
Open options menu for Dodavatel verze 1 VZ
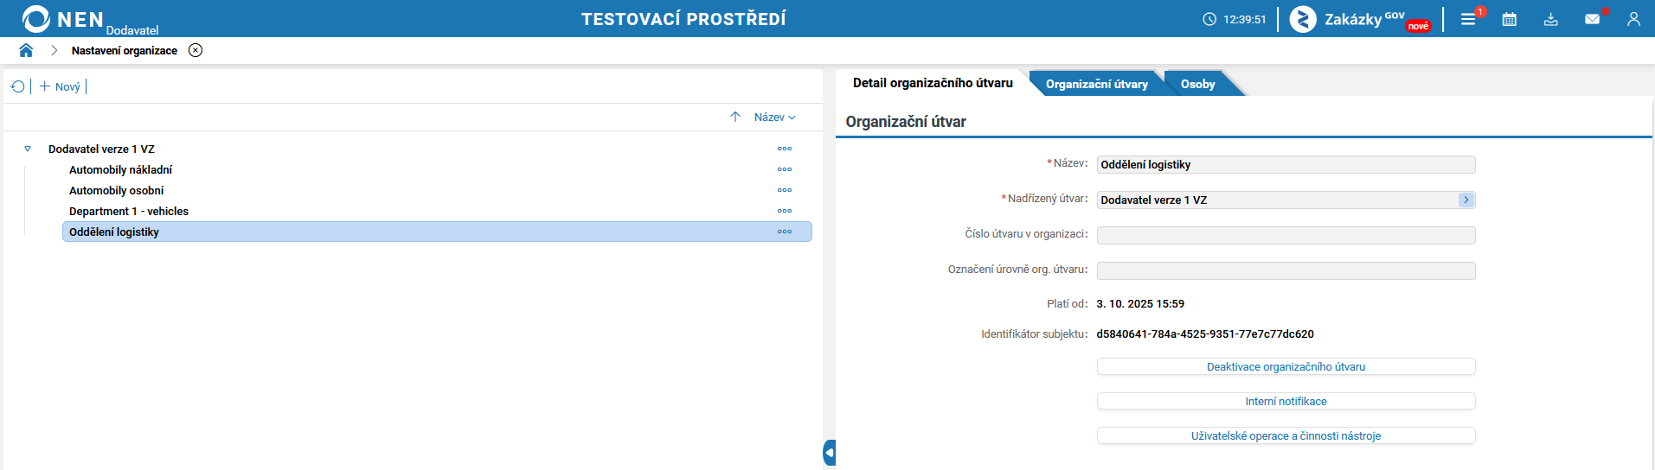(x=785, y=149)
